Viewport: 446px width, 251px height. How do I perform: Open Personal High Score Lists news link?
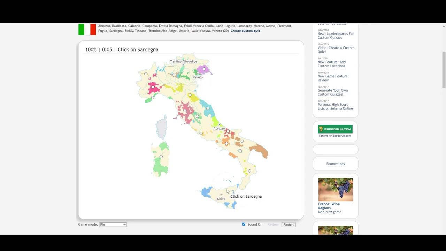pyautogui.click(x=335, y=107)
